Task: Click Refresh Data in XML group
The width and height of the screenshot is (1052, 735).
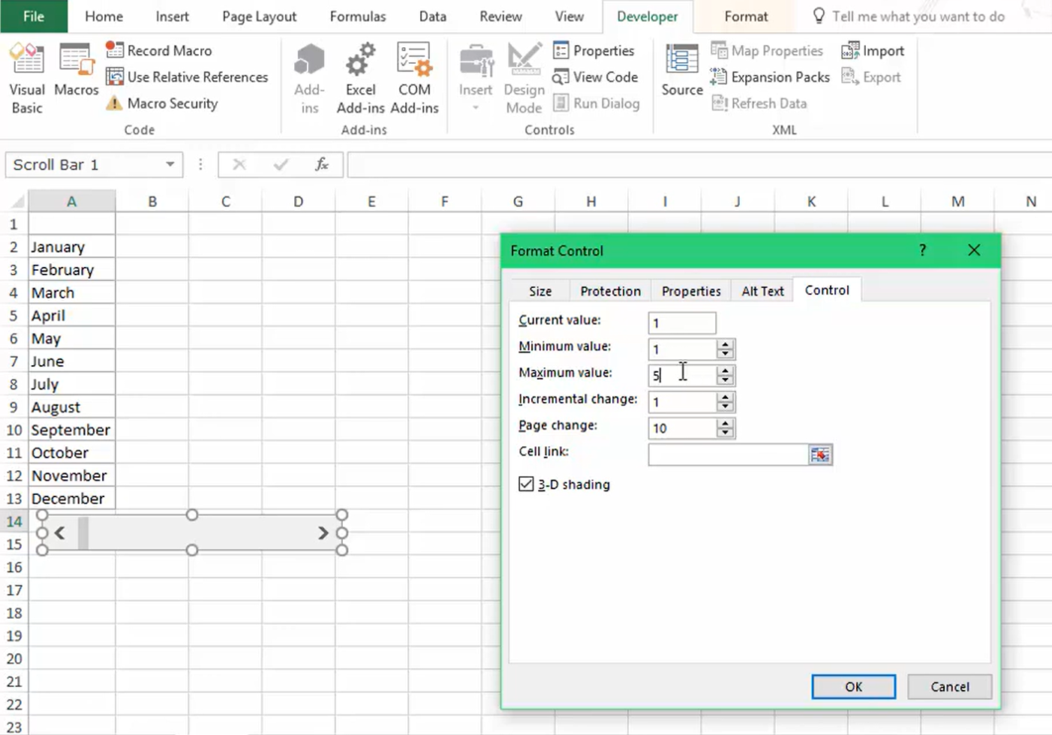Action: (x=759, y=103)
